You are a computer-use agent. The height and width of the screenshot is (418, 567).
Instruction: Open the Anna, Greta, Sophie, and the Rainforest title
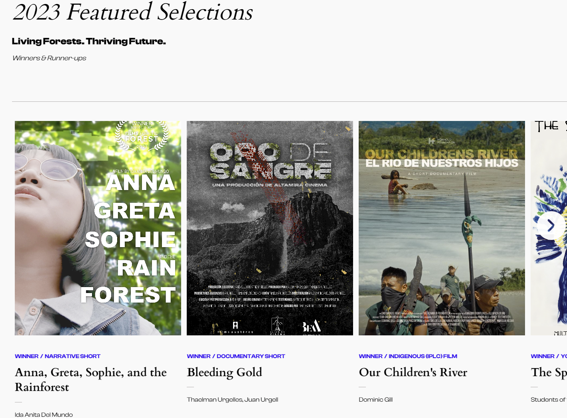91,380
